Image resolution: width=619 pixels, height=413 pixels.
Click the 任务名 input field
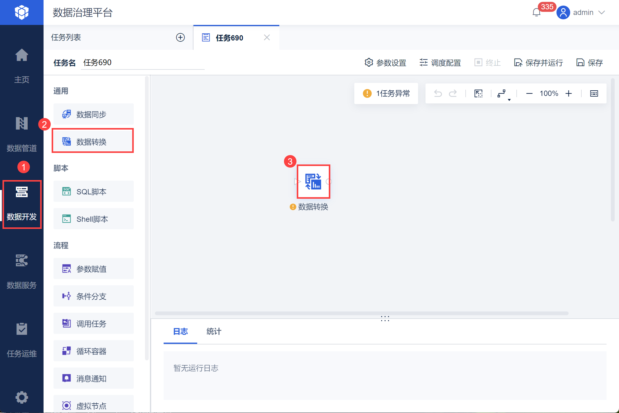[142, 63]
